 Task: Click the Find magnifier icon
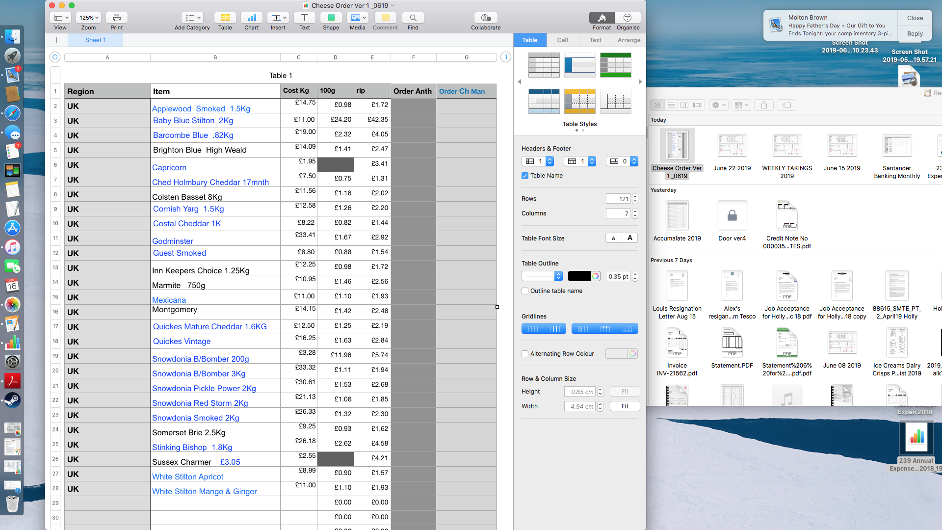[x=413, y=18]
